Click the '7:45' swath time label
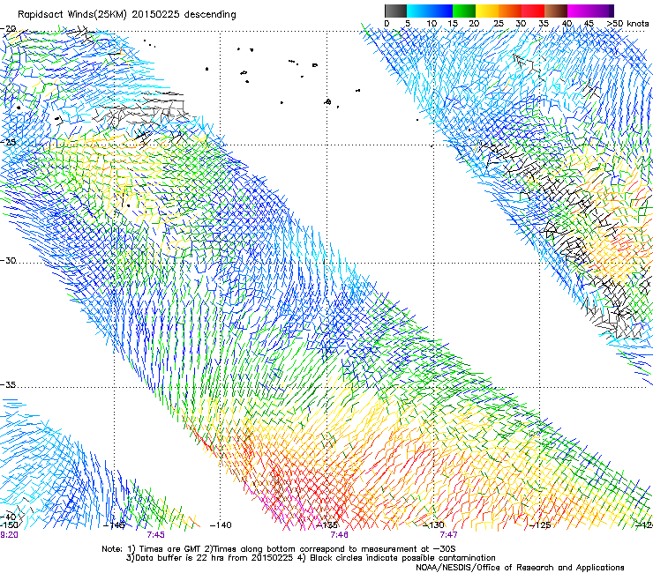 point(156,535)
